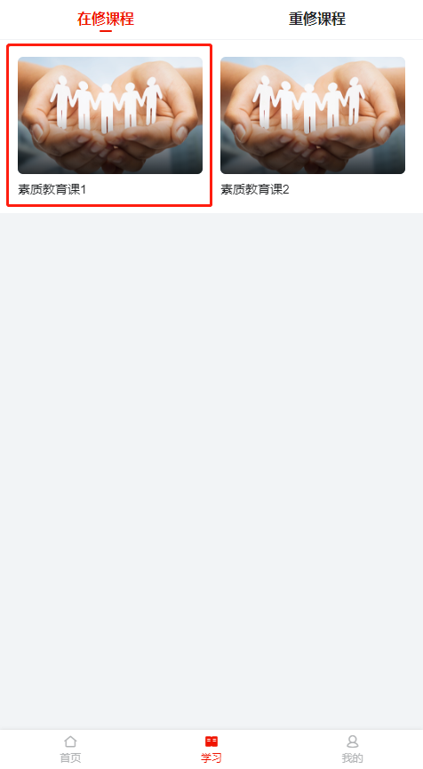
Task: Click the paper people in 素质教育课2 cover
Action: [x=308, y=104]
